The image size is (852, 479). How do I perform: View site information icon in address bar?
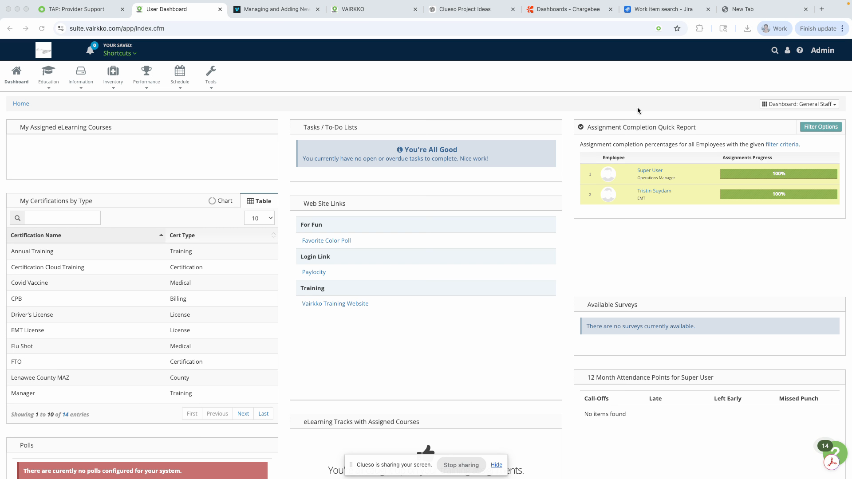(x=61, y=28)
